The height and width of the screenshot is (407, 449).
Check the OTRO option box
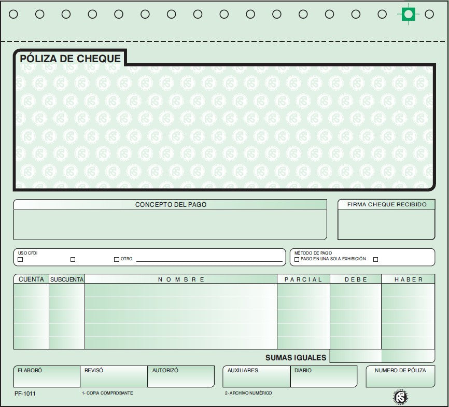pyautogui.click(x=115, y=259)
